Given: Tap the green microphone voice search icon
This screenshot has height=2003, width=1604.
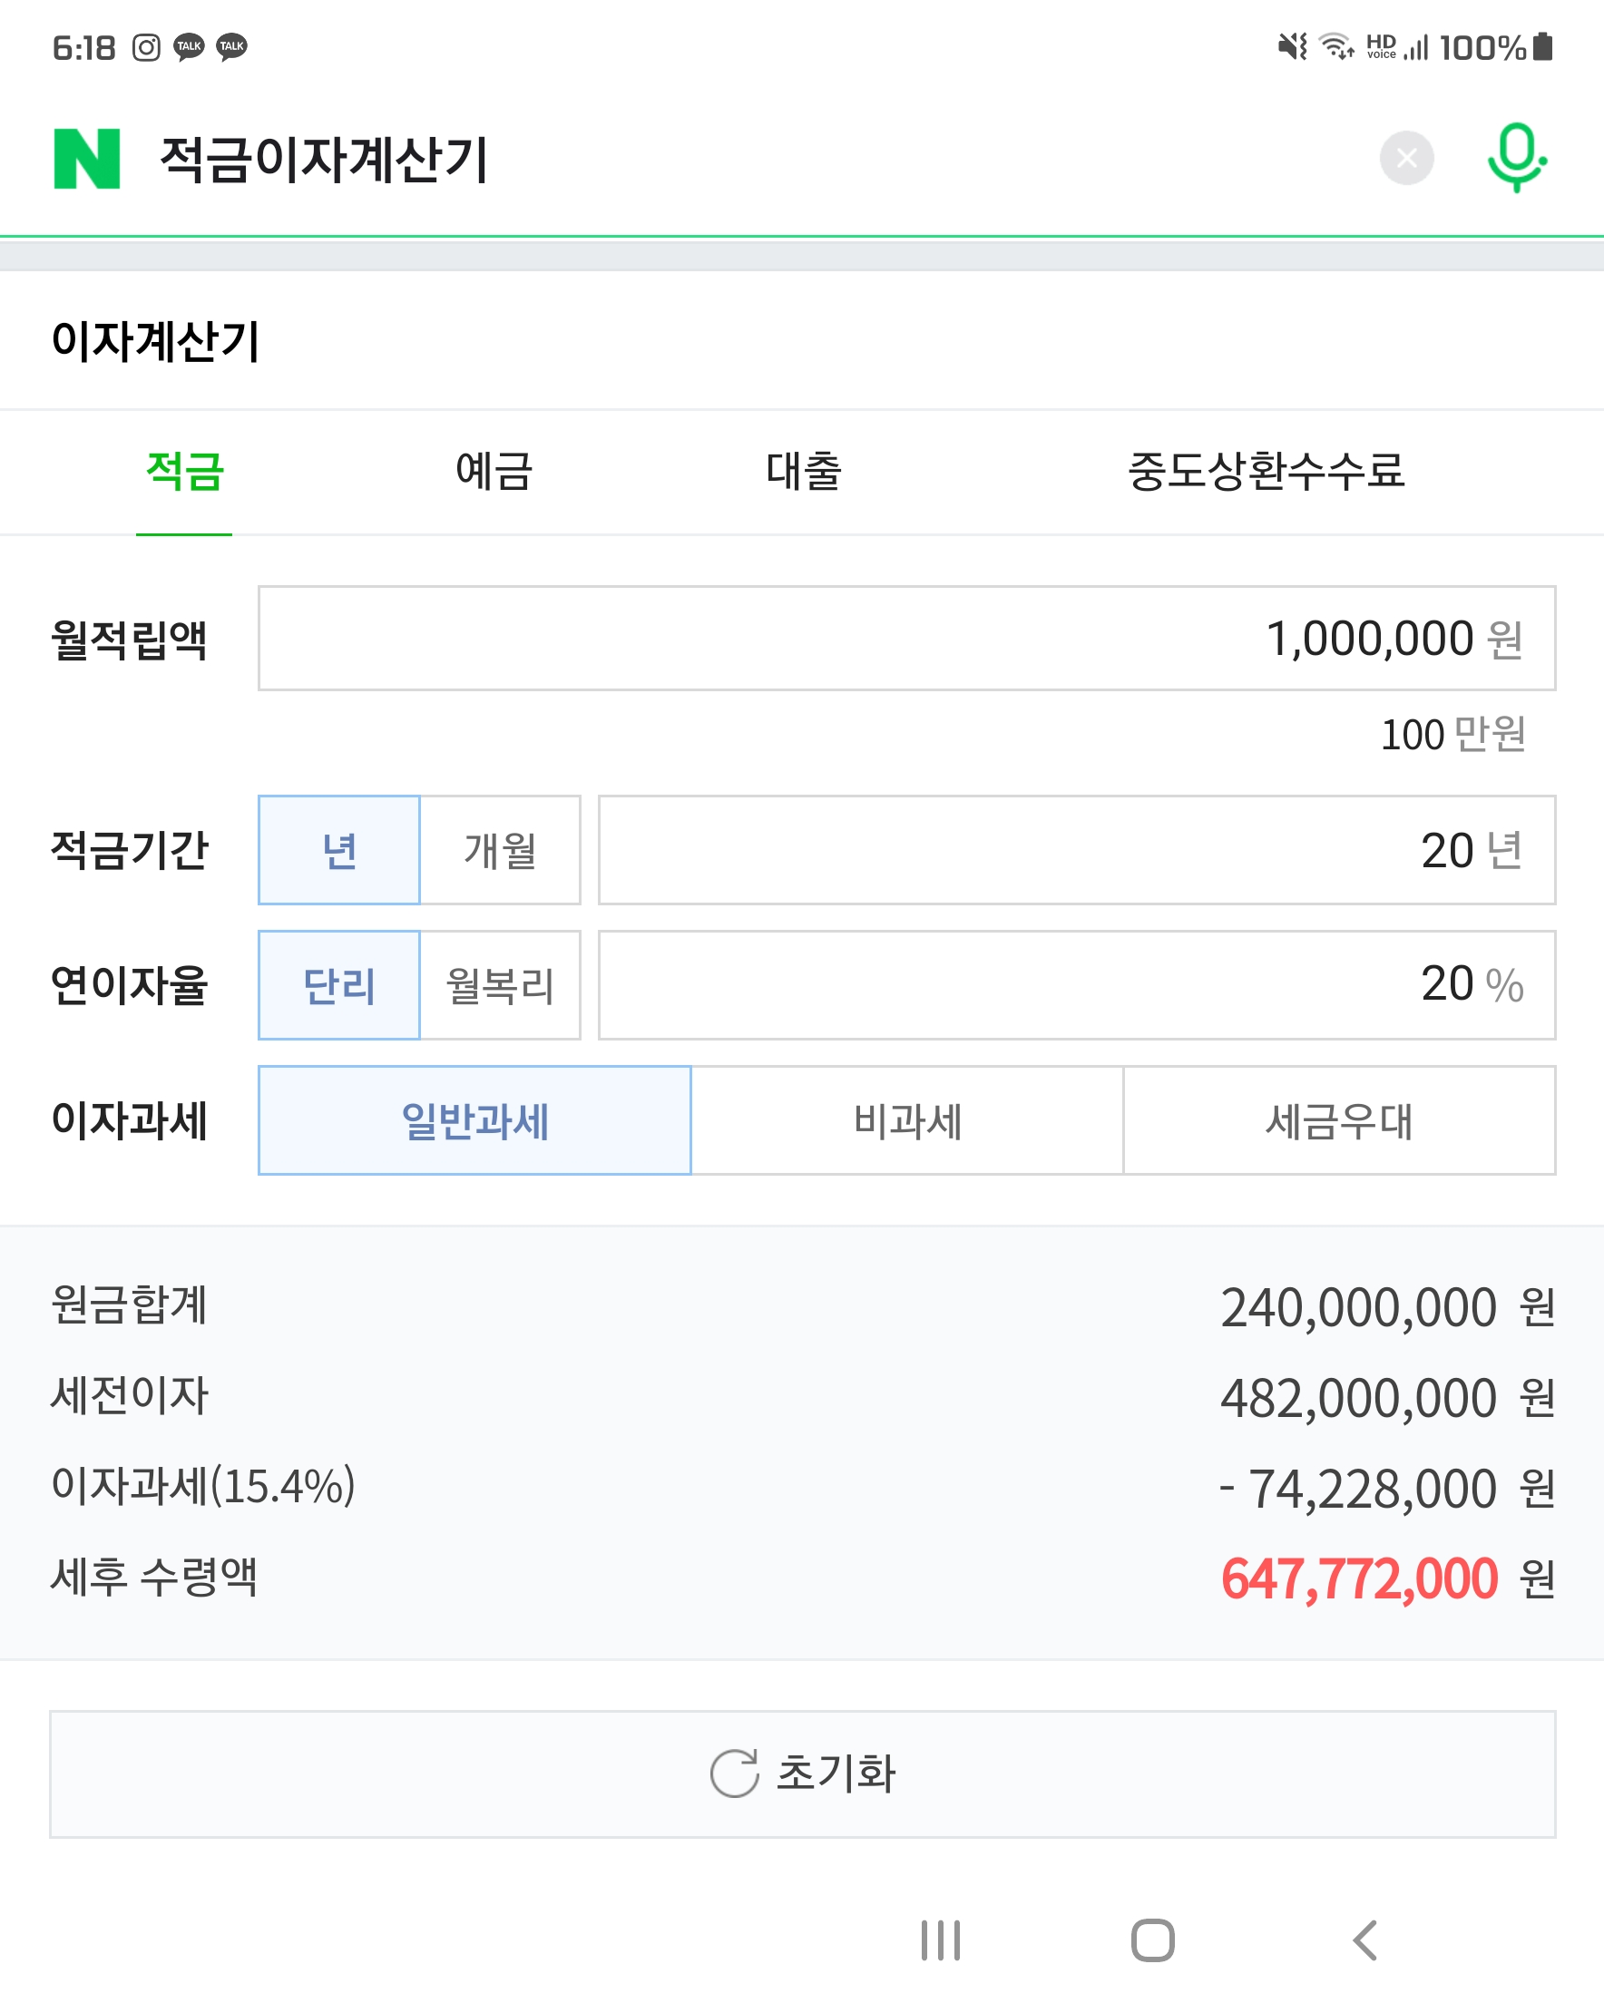Looking at the screenshot, I should (1516, 158).
